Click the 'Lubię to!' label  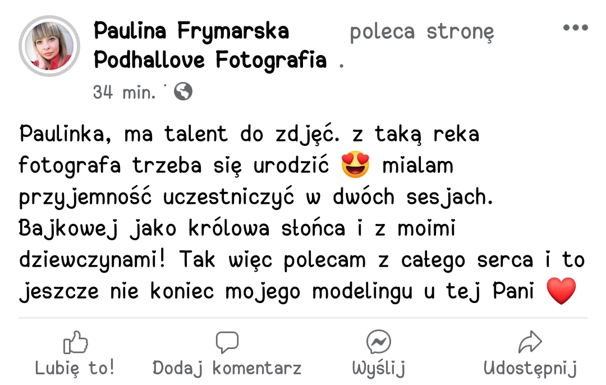tap(75, 368)
